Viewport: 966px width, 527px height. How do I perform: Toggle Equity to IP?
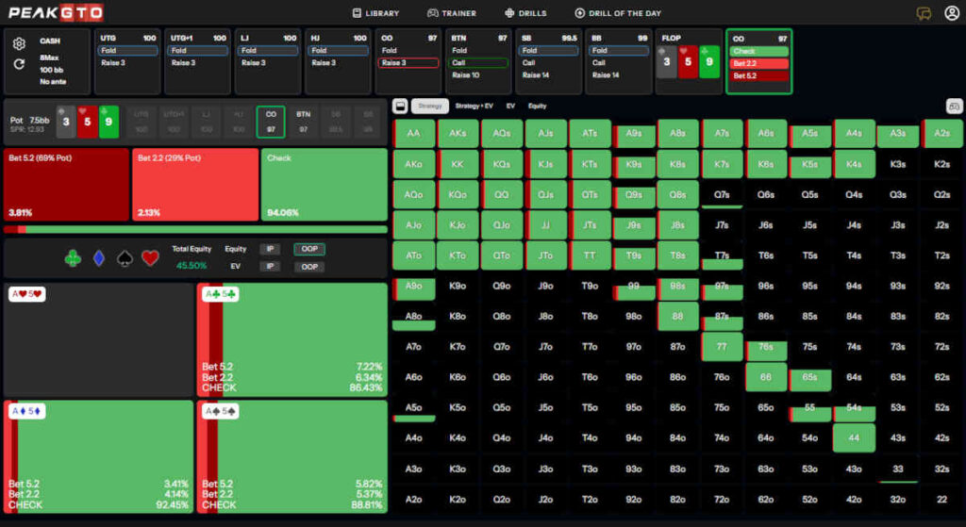(x=270, y=249)
